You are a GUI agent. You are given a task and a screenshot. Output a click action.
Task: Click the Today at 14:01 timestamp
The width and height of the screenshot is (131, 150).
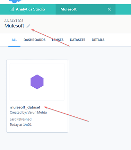point(20,125)
